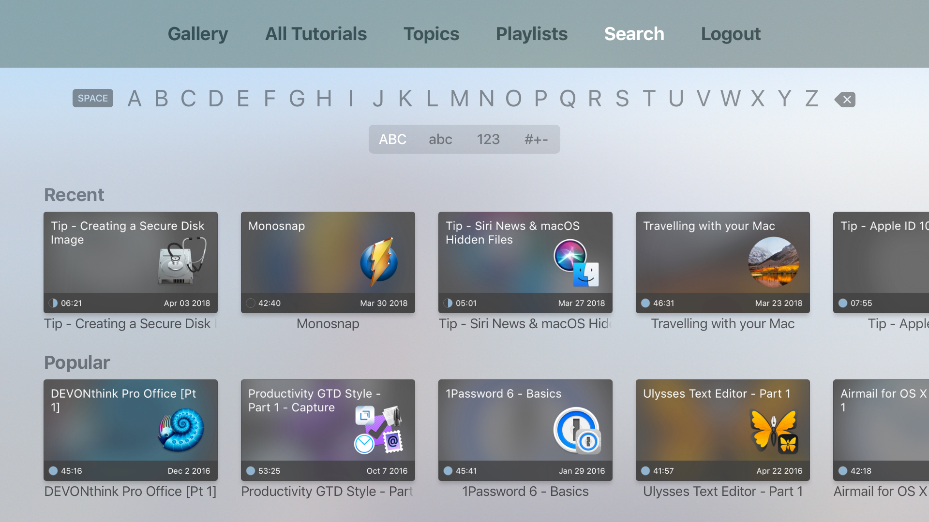Click the Monosnap lightning bolt icon
Image resolution: width=929 pixels, height=522 pixels.
click(379, 261)
